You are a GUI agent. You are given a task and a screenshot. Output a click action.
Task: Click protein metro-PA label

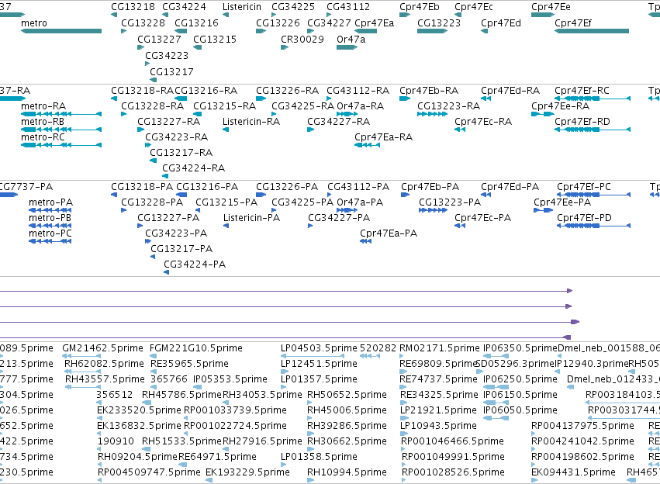pyautogui.click(x=51, y=202)
